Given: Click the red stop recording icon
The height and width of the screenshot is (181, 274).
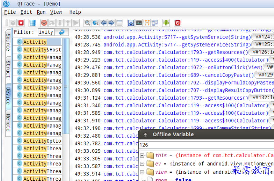Looking at the screenshot, I should click(x=21, y=23).
